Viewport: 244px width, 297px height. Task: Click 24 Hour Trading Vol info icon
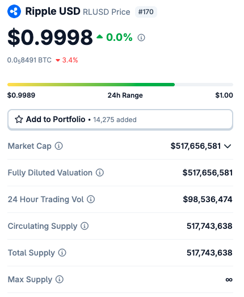91,199
